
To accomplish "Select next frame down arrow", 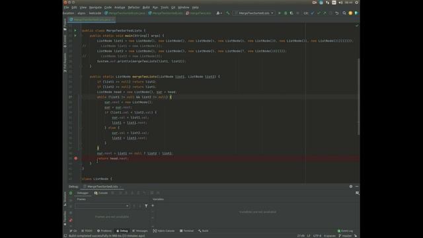I will click(x=140, y=206).
